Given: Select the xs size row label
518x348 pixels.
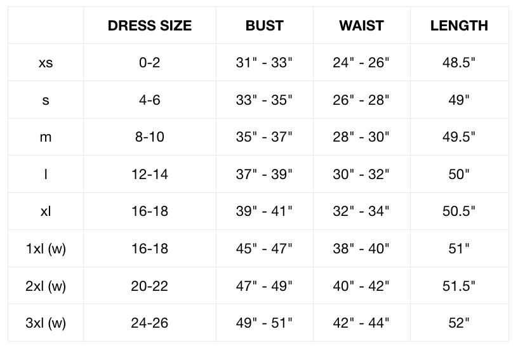Looking at the screenshot, I should [46, 62].
